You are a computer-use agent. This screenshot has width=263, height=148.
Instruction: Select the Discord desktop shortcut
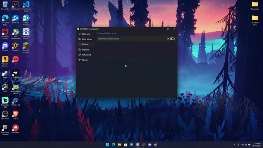[x=5, y=46]
